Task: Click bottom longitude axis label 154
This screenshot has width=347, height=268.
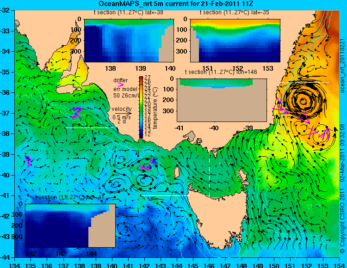Action: 339,265
